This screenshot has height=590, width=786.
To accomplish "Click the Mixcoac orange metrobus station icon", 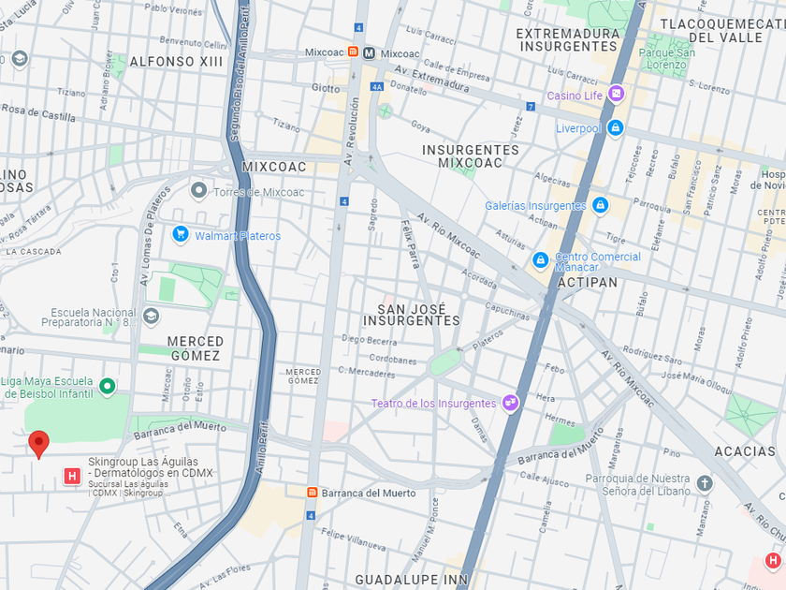I will tap(353, 52).
